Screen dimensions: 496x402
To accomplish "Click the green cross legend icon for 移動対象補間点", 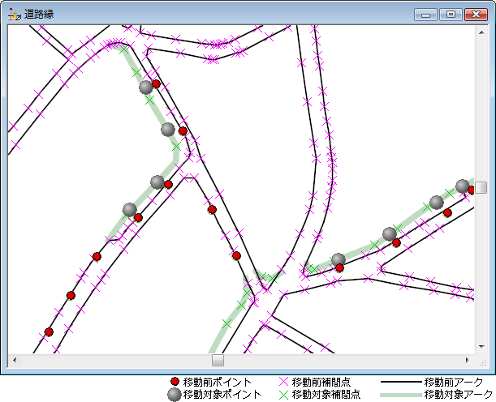I will 283,395.
